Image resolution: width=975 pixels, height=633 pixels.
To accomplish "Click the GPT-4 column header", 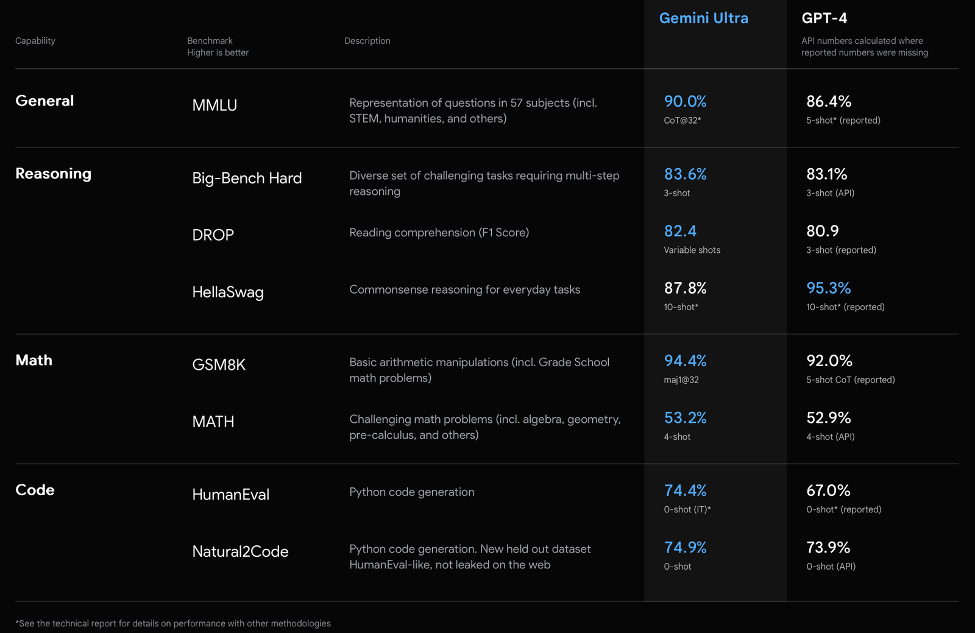I will click(x=824, y=18).
